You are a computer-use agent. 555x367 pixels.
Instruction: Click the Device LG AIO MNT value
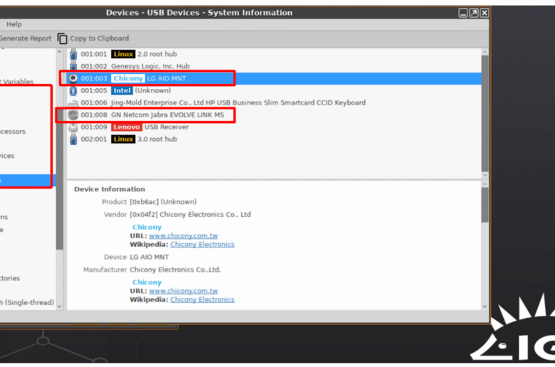point(149,257)
